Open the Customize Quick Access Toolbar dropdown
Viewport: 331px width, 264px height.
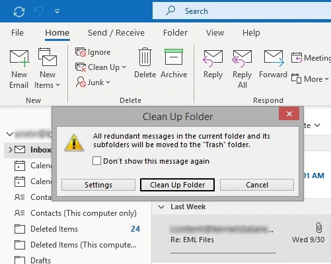tap(57, 11)
